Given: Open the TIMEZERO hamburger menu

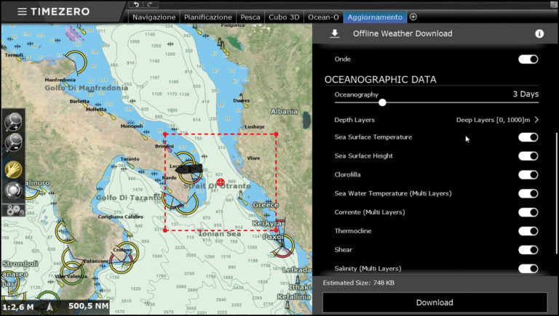Looking at the screenshot, I should point(23,12).
